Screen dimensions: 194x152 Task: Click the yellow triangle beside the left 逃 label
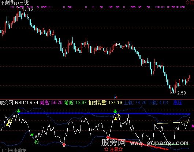(x=7, y=125)
